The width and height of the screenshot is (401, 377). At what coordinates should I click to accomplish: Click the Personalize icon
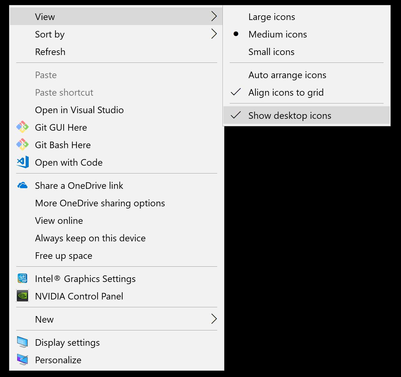[22, 359]
